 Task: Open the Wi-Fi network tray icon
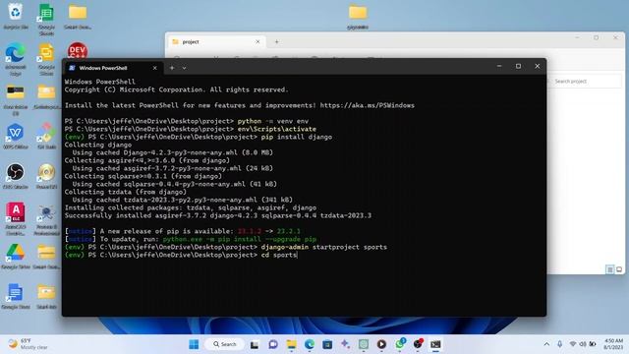click(573, 344)
